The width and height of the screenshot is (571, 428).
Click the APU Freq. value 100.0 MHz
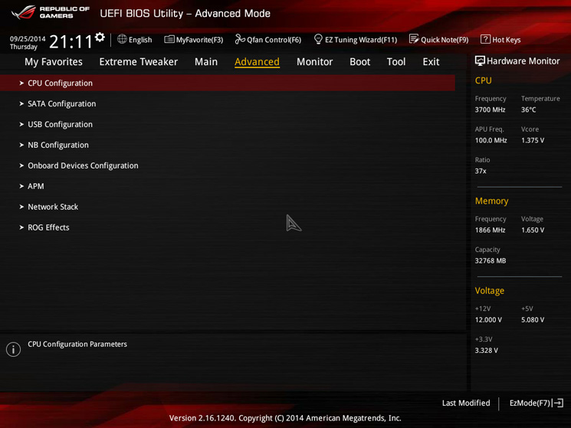(x=491, y=140)
